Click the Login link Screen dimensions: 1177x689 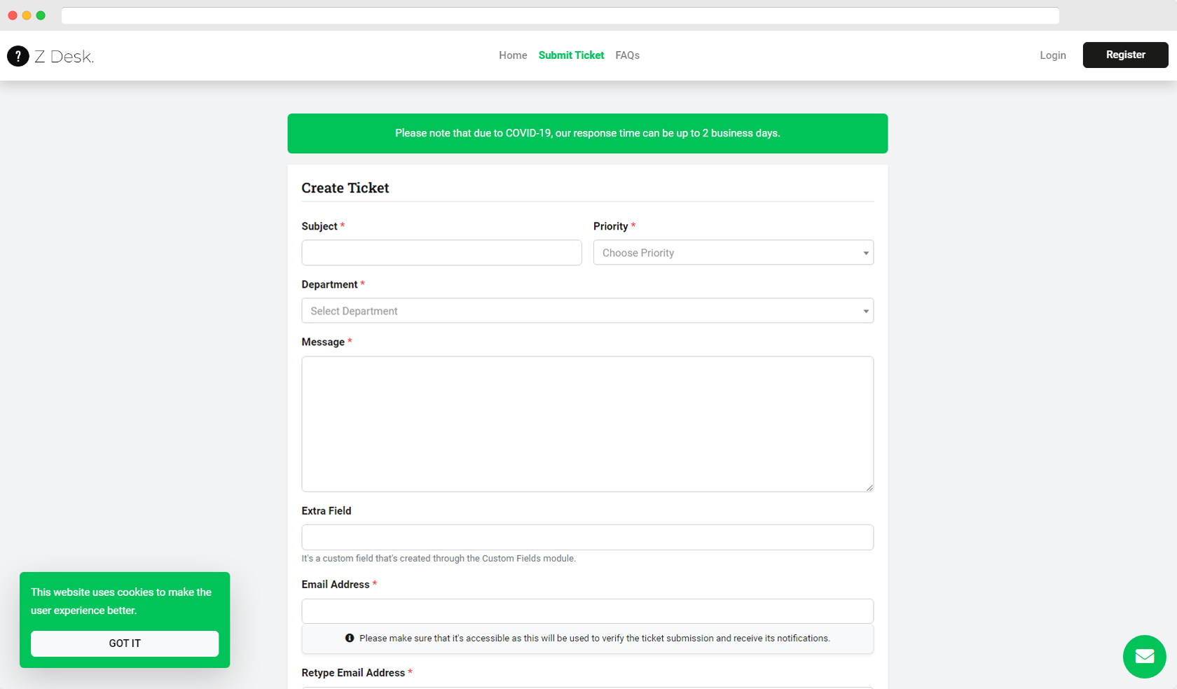tap(1053, 55)
